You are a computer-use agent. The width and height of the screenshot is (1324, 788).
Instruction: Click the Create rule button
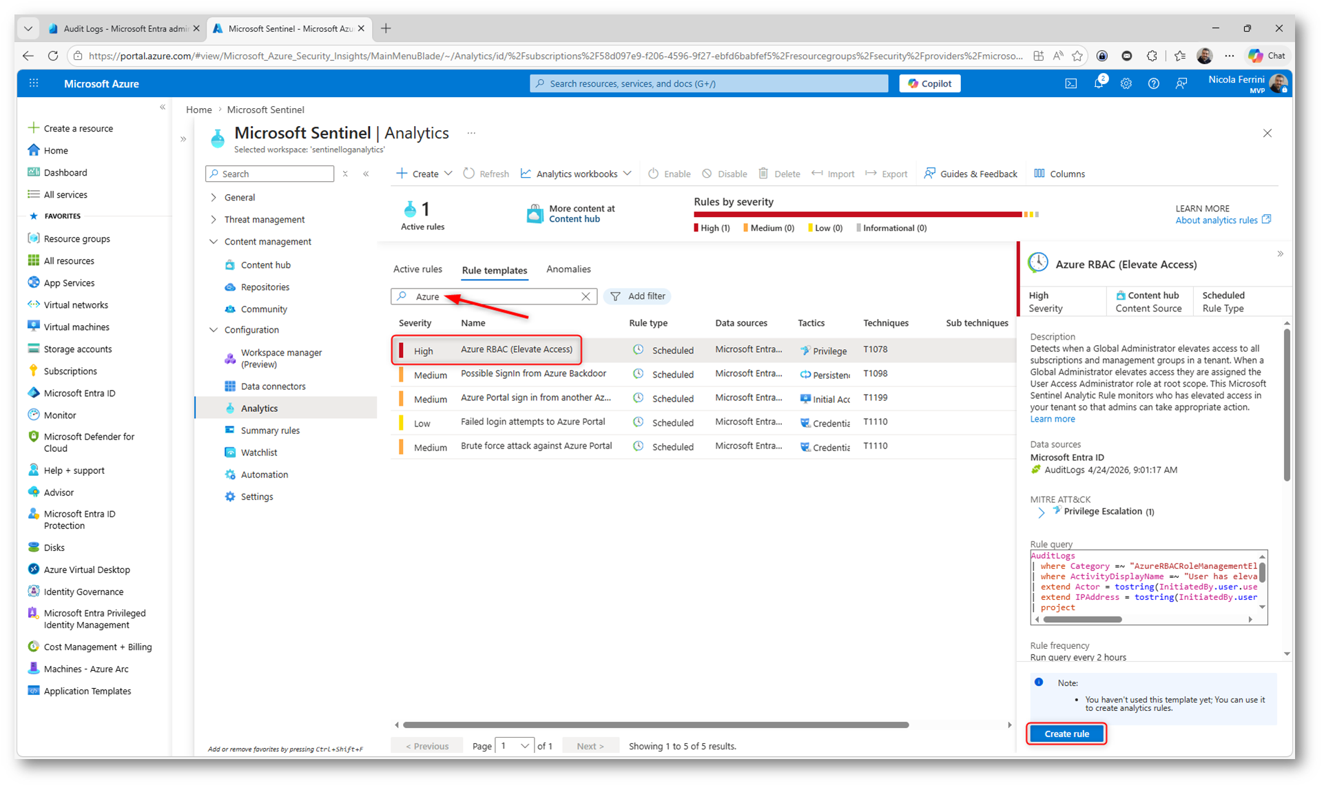tap(1066, 734)
